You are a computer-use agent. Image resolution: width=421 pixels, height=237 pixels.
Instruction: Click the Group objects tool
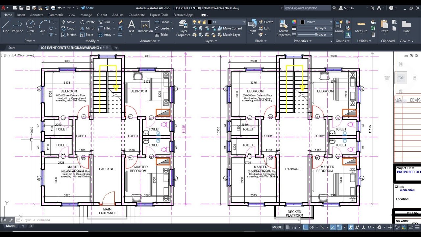pyautogui.click(x=339, y=26)
